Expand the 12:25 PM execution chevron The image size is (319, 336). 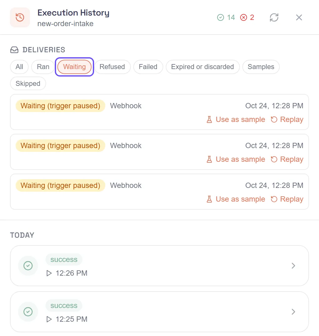pyautogui.click(x=293, y=311)
